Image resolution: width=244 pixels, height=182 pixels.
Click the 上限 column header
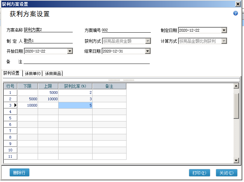pyautogui.click(x=48, y=86)
